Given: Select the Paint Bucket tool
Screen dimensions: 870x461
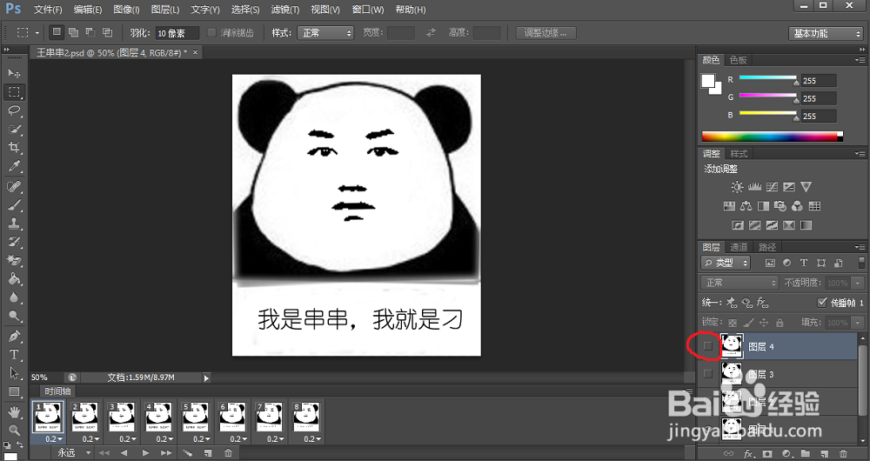Looking at the screenshot, I should coord(14,278).
